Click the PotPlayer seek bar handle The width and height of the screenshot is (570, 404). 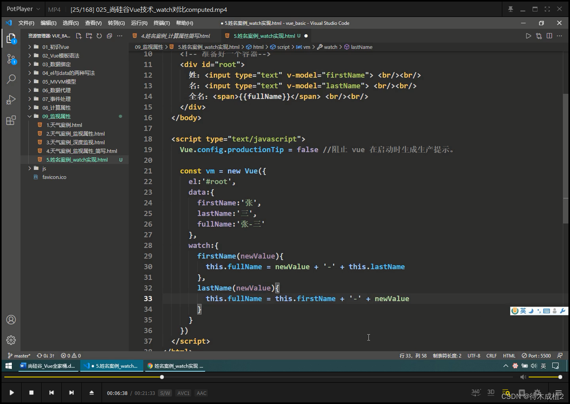162,377
